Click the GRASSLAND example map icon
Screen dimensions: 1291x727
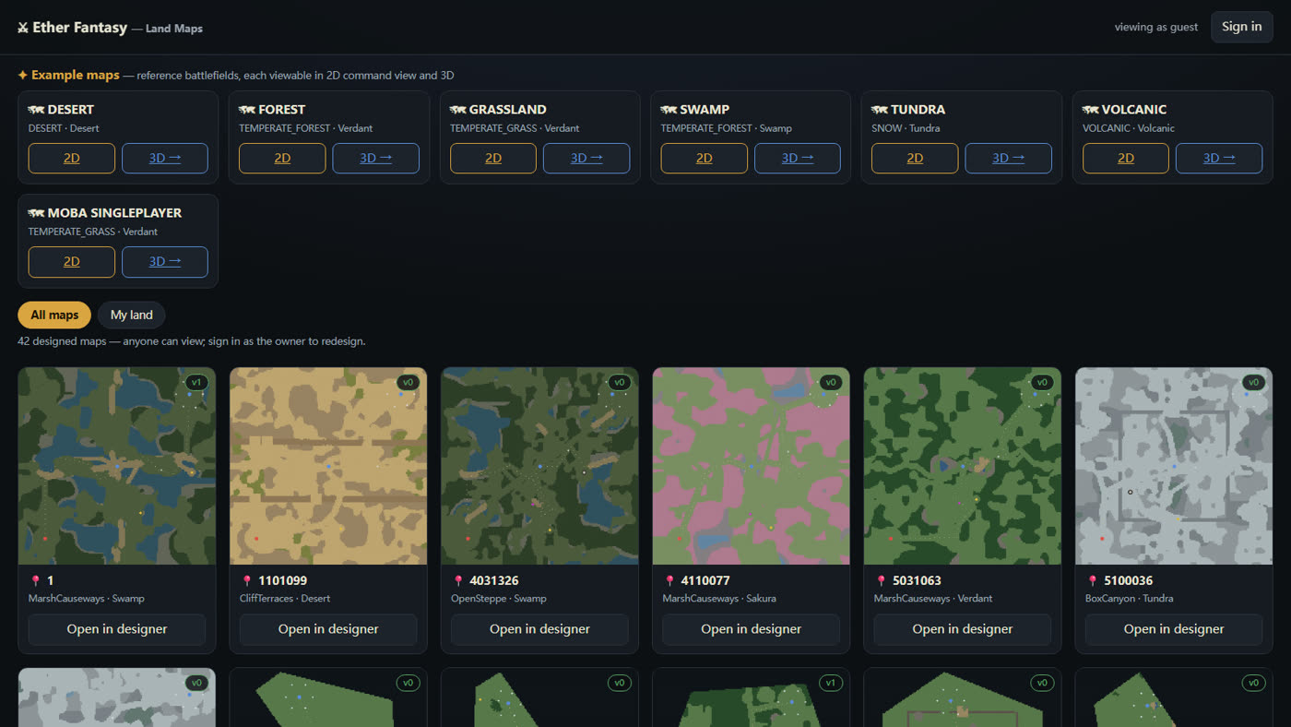[458, 110]
